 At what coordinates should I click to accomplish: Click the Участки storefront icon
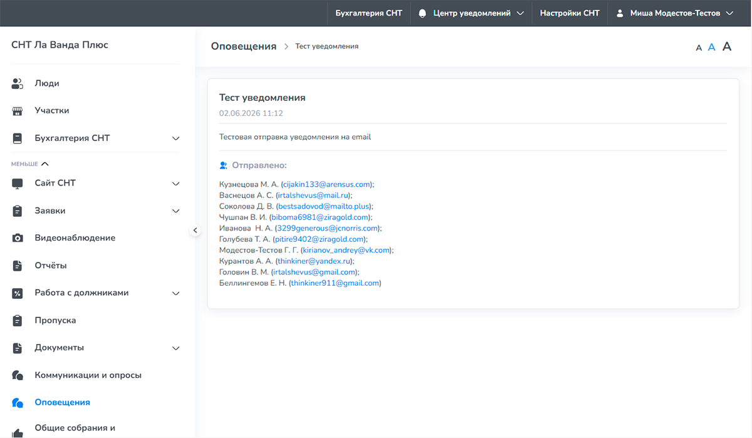[18, 111]
